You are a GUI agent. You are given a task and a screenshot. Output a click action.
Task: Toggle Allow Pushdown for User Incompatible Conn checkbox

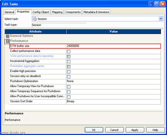(x=69, y=97)
